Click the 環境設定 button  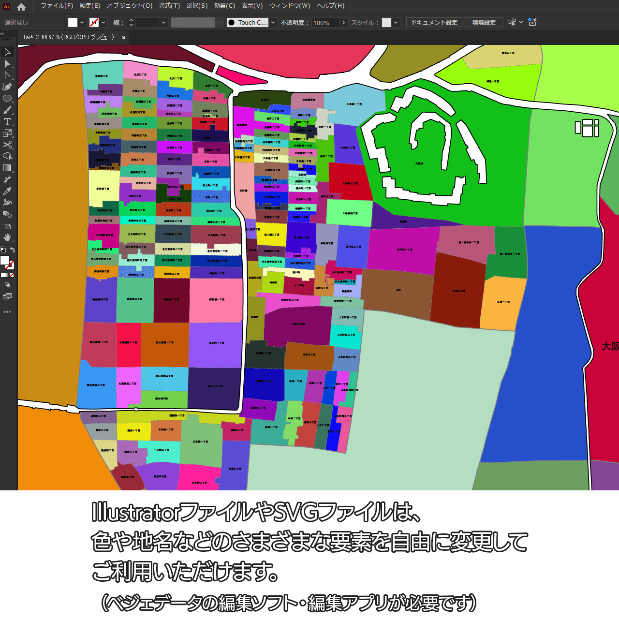coord(484,23)
